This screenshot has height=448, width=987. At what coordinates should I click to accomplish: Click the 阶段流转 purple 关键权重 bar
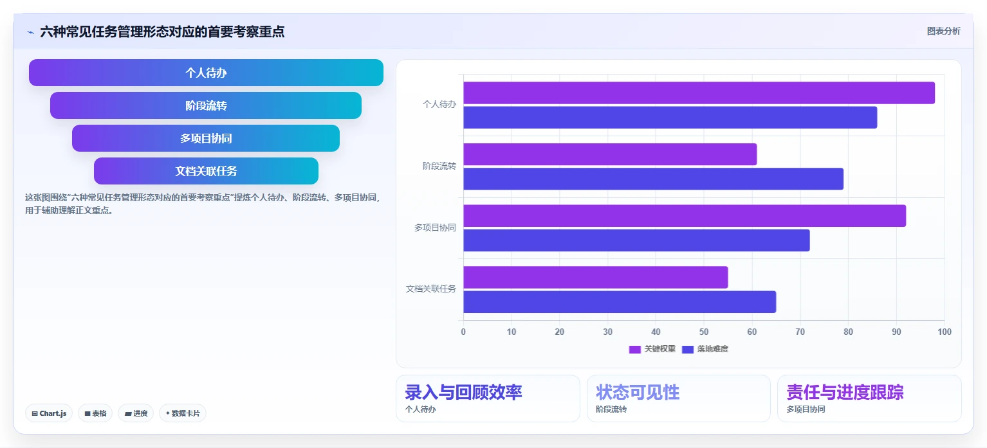[x=610, y=154]
